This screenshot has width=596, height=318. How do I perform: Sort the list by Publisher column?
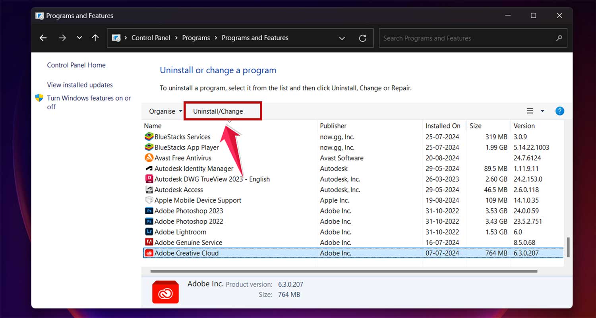pos(333,126)
